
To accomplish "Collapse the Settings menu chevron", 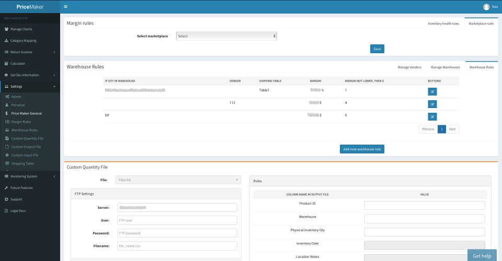I will coord(54,87).
